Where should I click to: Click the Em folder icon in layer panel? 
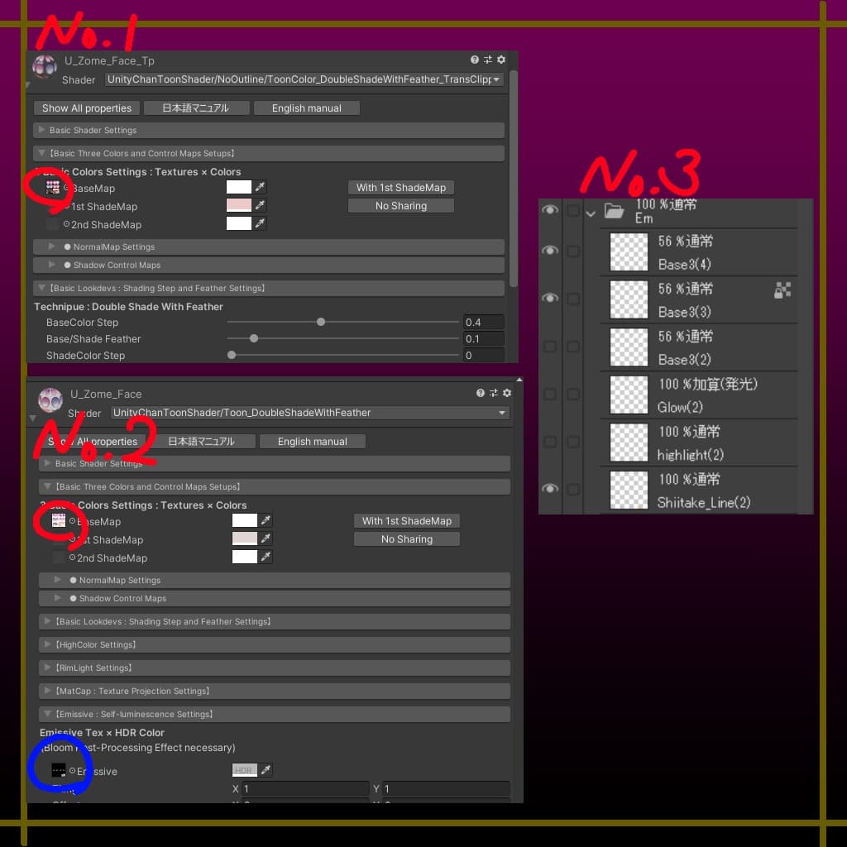point(614,210)
